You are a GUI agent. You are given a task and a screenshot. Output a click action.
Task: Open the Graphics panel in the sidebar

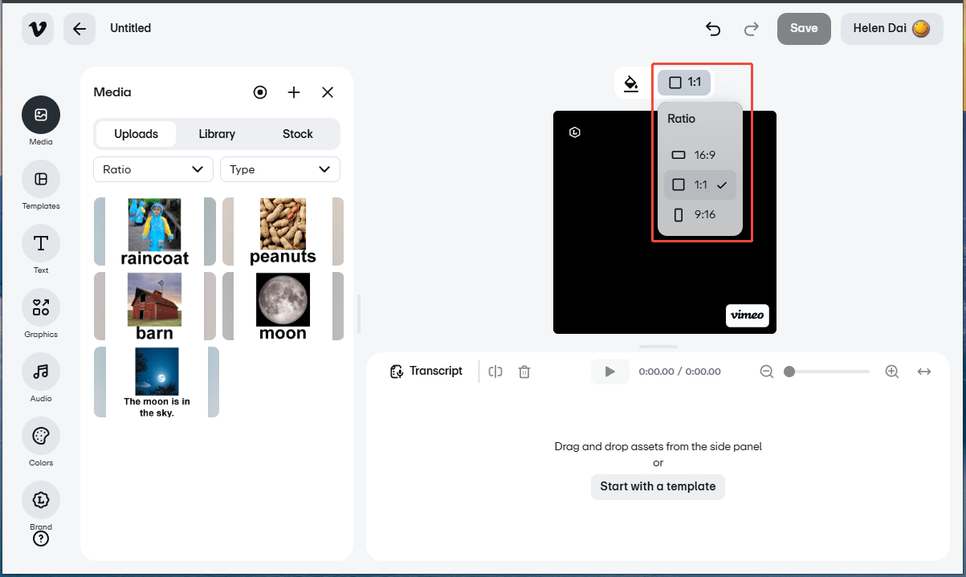(40, 307)
